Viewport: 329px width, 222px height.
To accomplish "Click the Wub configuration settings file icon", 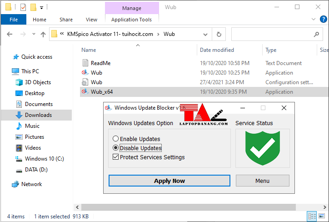I will pos(85,82).
